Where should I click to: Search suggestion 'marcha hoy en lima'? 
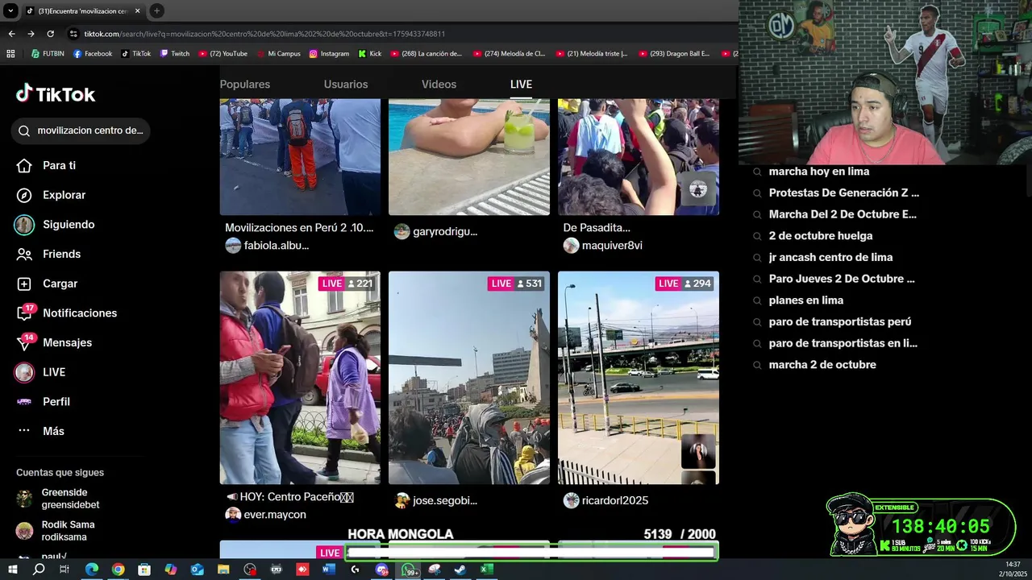point(819,172)
